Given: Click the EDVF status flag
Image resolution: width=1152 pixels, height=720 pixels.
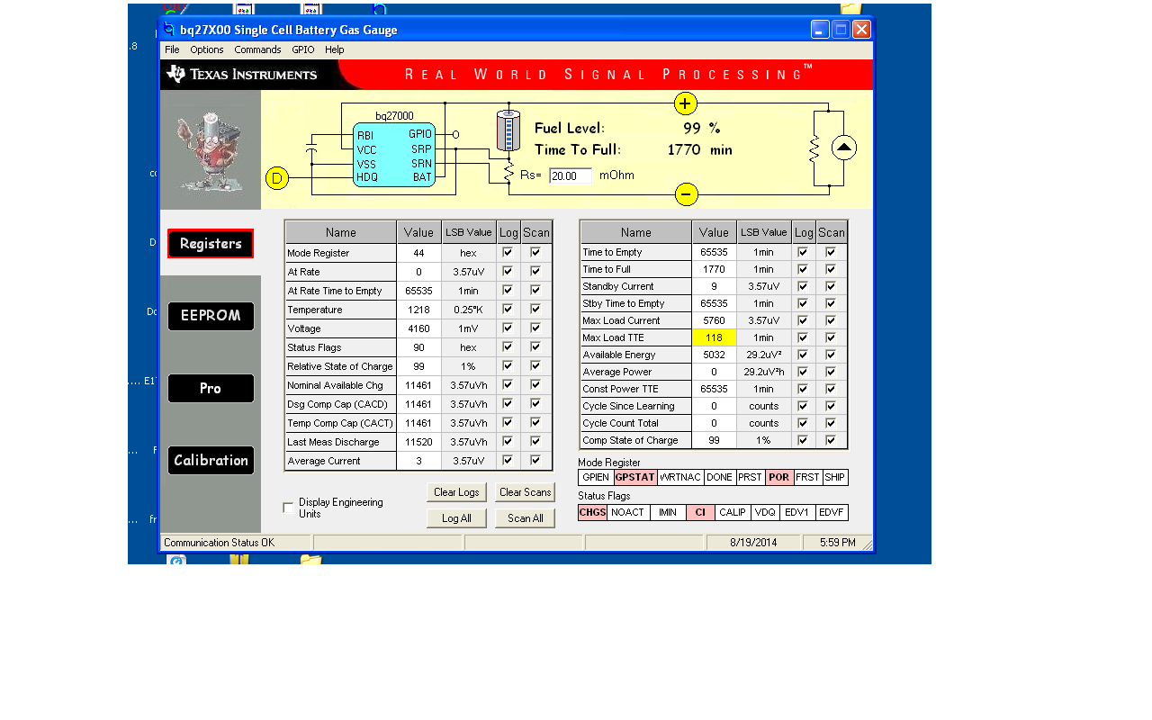Looking at the screenshot, I should click(832, 513).
